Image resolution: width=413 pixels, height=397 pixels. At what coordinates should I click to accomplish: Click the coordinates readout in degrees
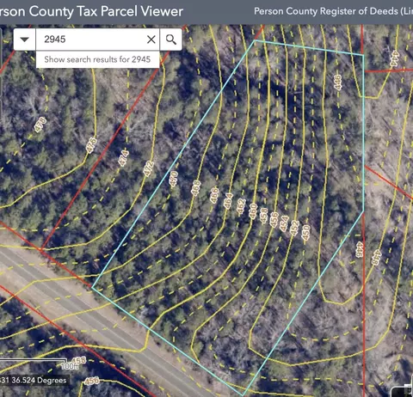click(34, 381)
